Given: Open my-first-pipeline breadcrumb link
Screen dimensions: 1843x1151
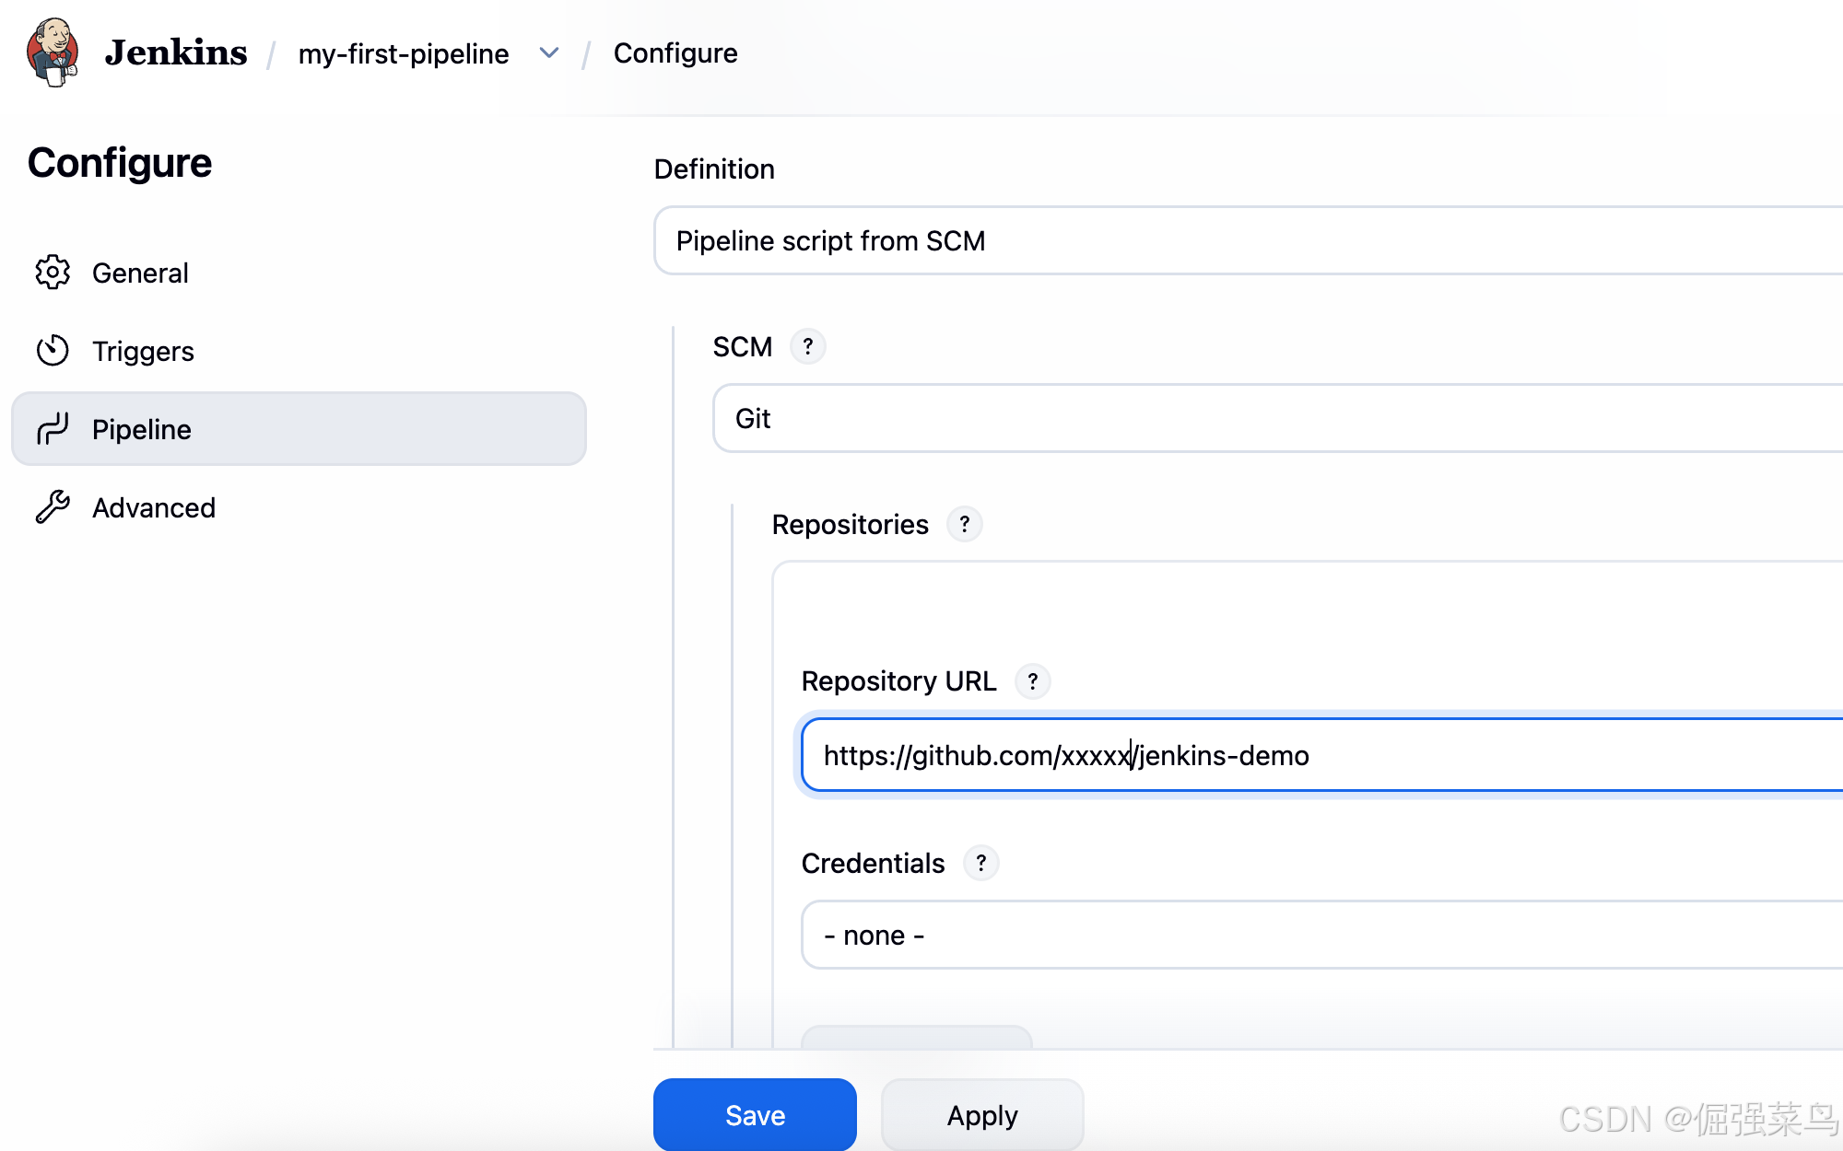Looking at the screenshot, I should (404, 53).
